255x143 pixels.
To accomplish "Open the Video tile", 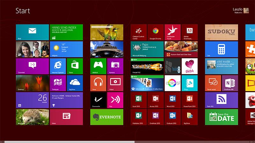I will (x=115, y=83).
